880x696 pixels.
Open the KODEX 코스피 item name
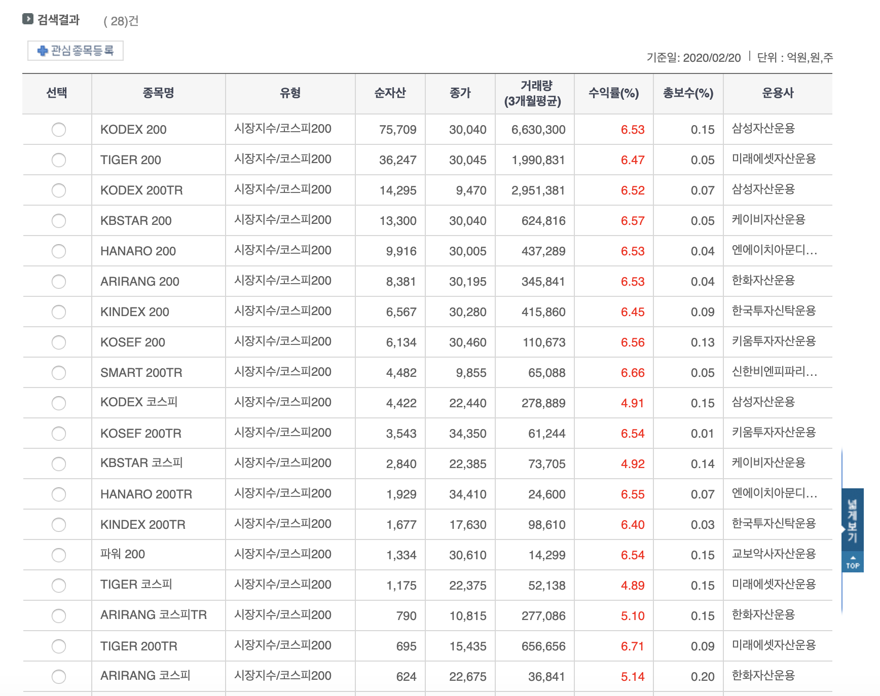(x=139, y=403)
